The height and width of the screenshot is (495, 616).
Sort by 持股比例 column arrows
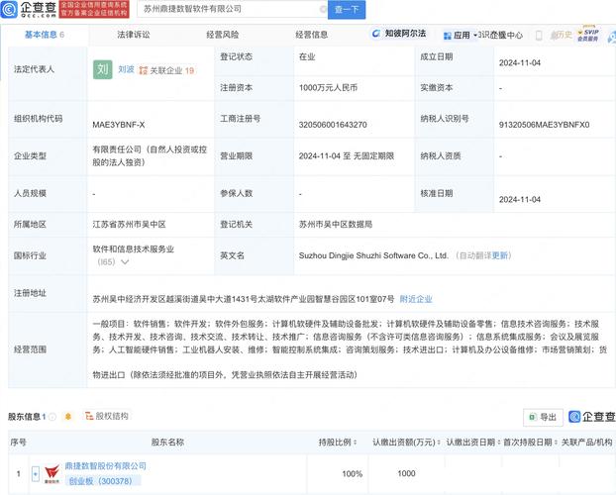(x=356, y=443)
